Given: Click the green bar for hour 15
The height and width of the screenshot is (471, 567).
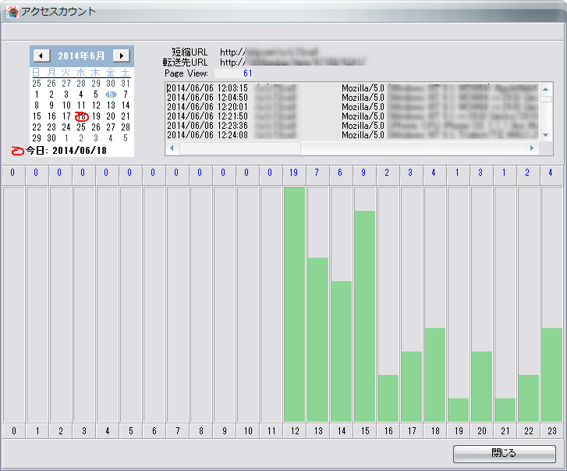Looking at the screenshot, I should coord(364,316).
